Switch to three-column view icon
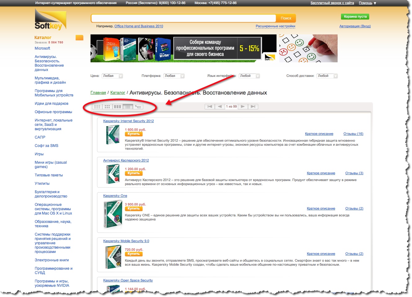 [x=117, y=107]
